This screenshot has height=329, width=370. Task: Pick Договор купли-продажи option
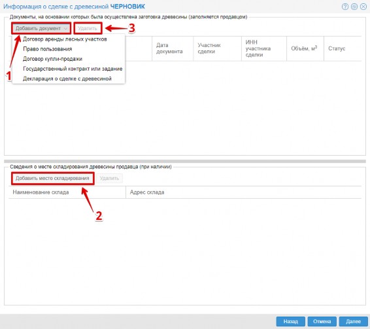(52, 59)
